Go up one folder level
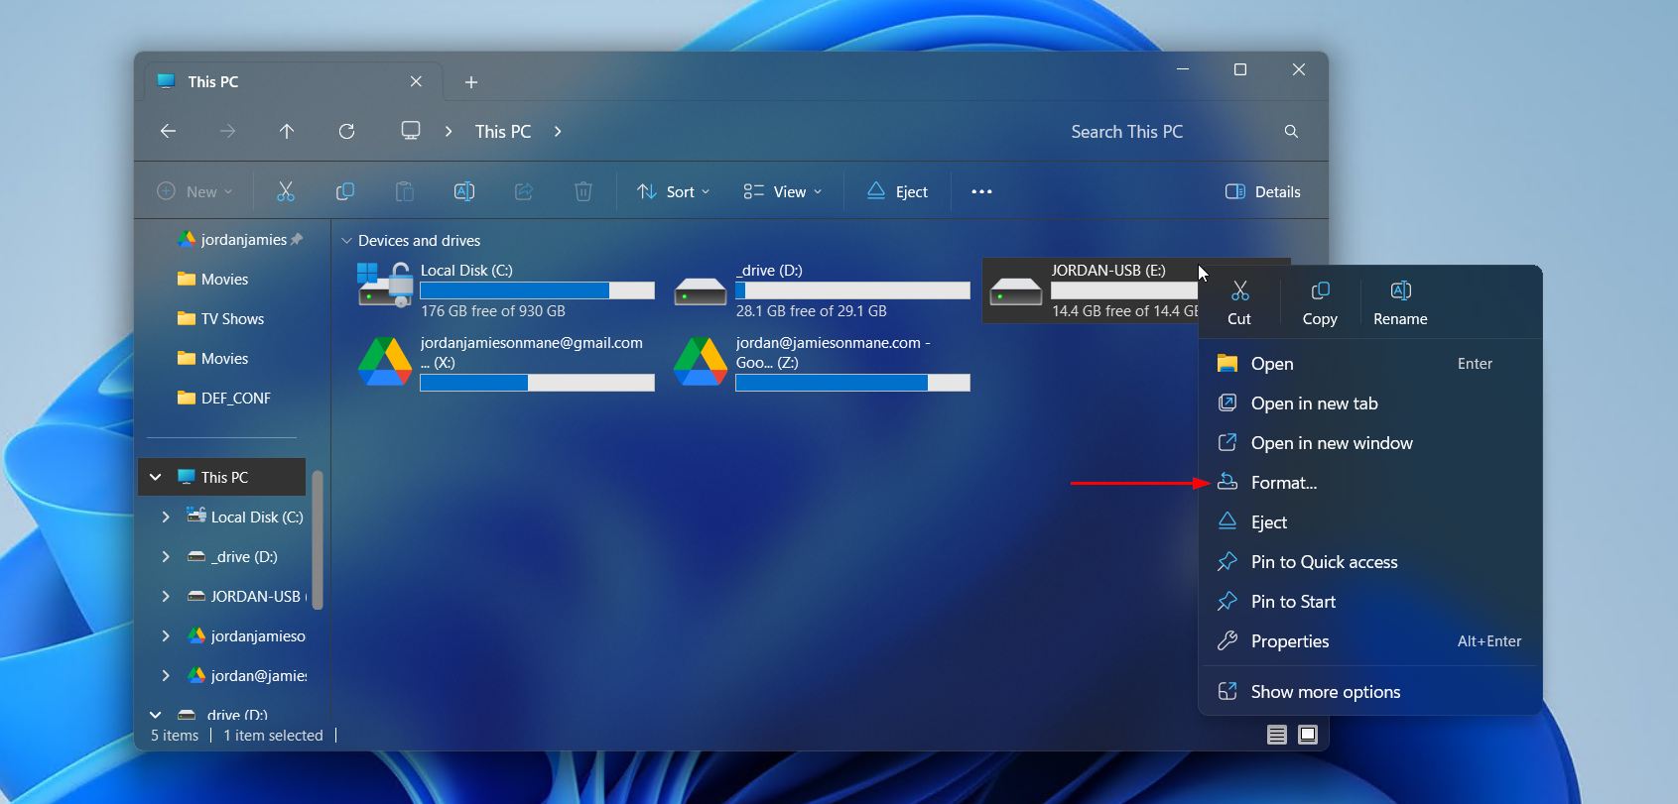The width and height of the screenshot is (1678, 804). pyautogui.click(x=287, y=131)
